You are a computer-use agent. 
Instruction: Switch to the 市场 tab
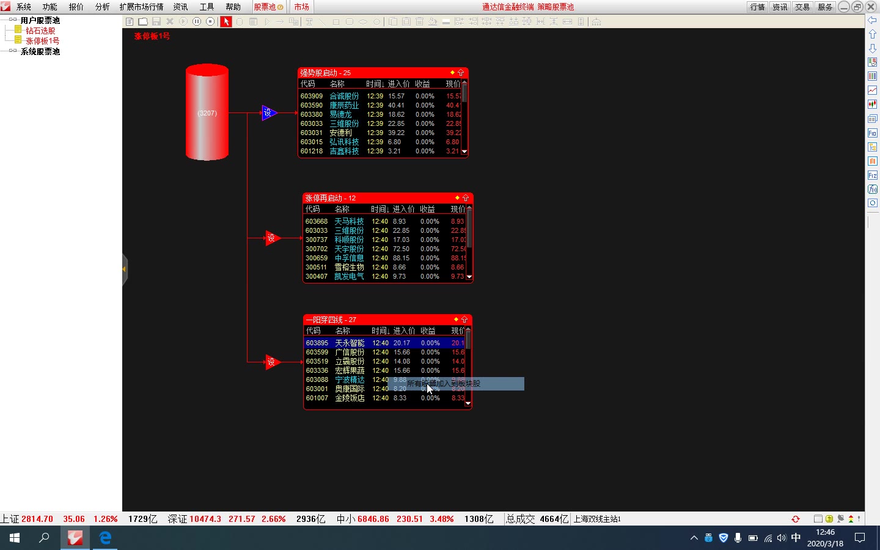[x=301, y=7]
